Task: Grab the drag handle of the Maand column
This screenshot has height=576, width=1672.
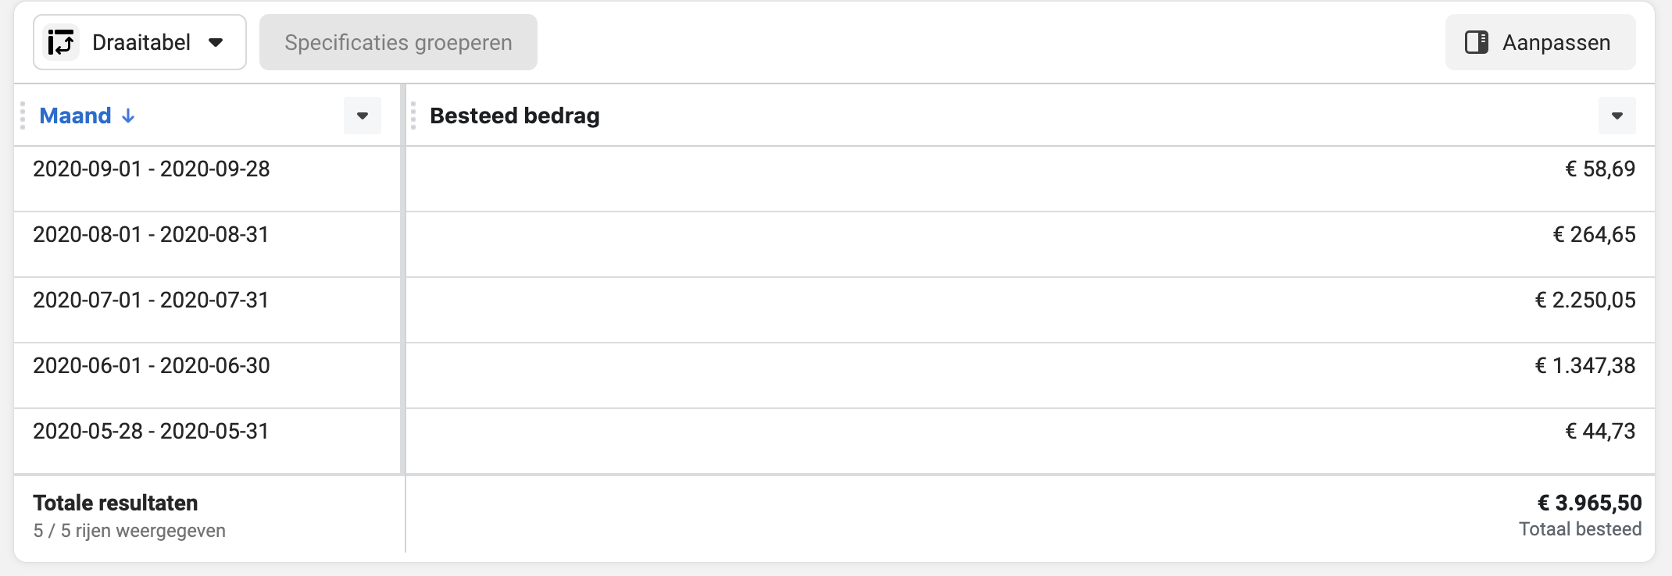Action: pos(23,116)
